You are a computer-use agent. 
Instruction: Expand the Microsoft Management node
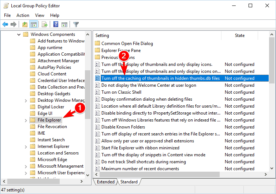pos(26,166)
